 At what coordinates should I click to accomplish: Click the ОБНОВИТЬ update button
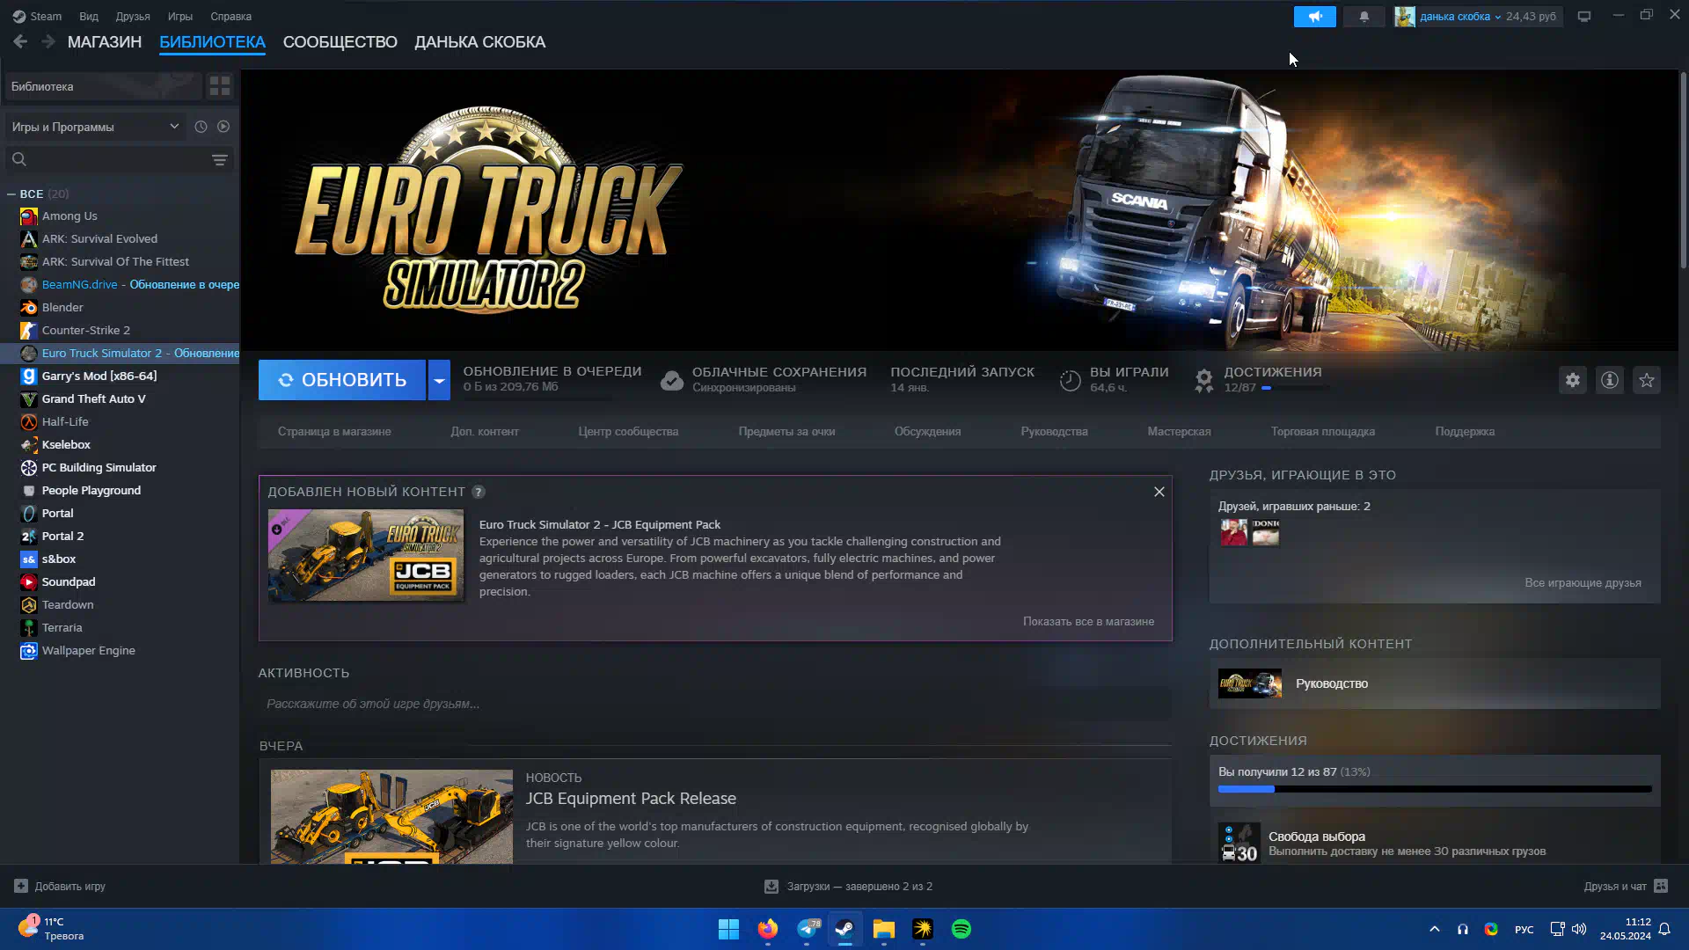[x=341, y=380]
